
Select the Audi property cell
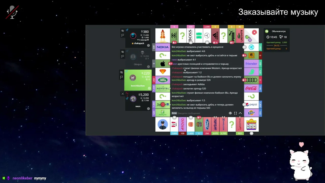coord(251,80)
